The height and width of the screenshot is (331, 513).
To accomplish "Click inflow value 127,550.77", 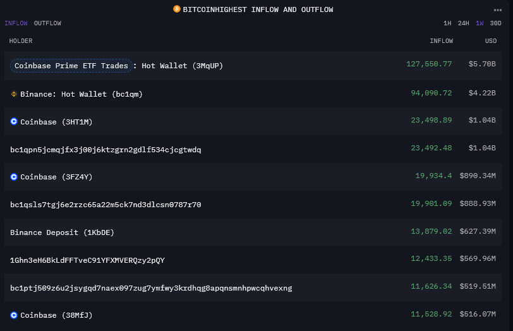I will coord(429,64).
